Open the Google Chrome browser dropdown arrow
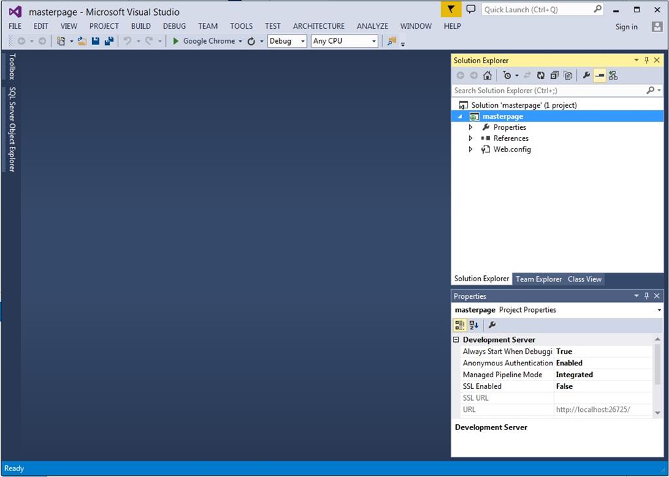The height and width of the screenshot is (477, 669). tap(240, 41)
